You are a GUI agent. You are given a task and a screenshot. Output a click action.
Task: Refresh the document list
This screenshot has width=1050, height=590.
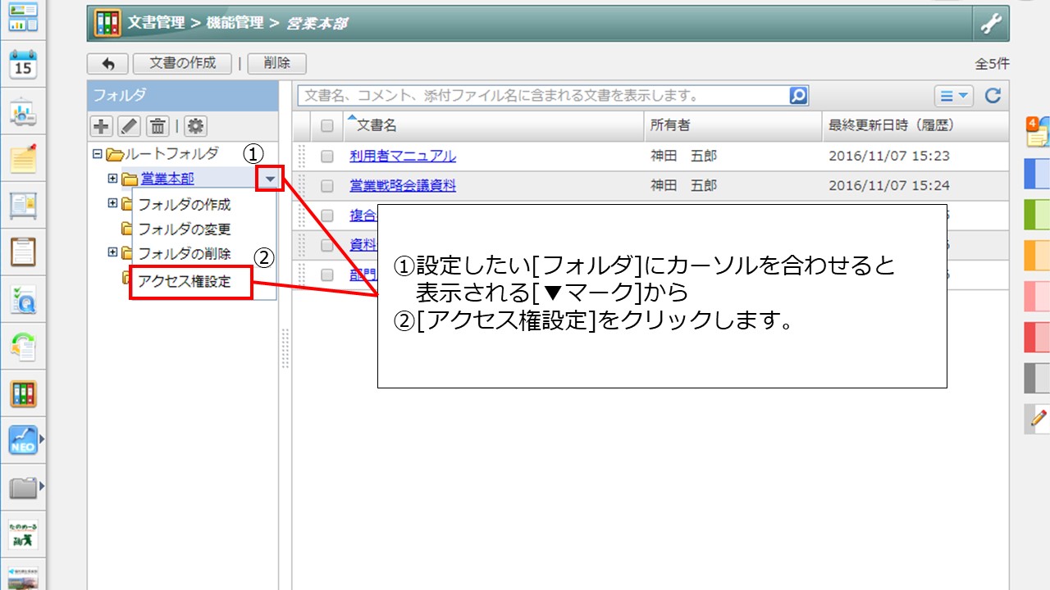993,96
